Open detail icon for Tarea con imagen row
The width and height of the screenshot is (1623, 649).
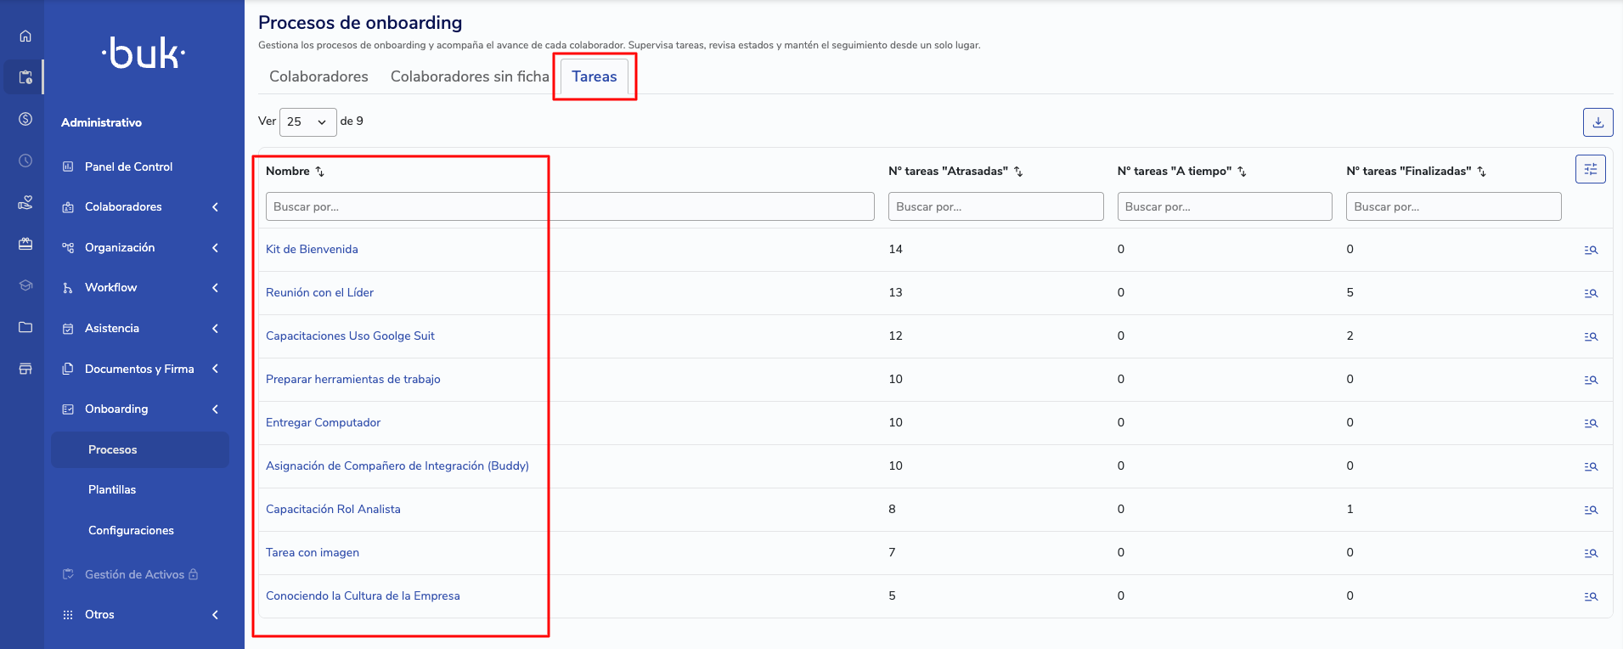[1591, 553]
